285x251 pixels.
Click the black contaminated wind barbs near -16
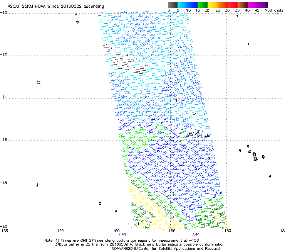click(199, 134)
